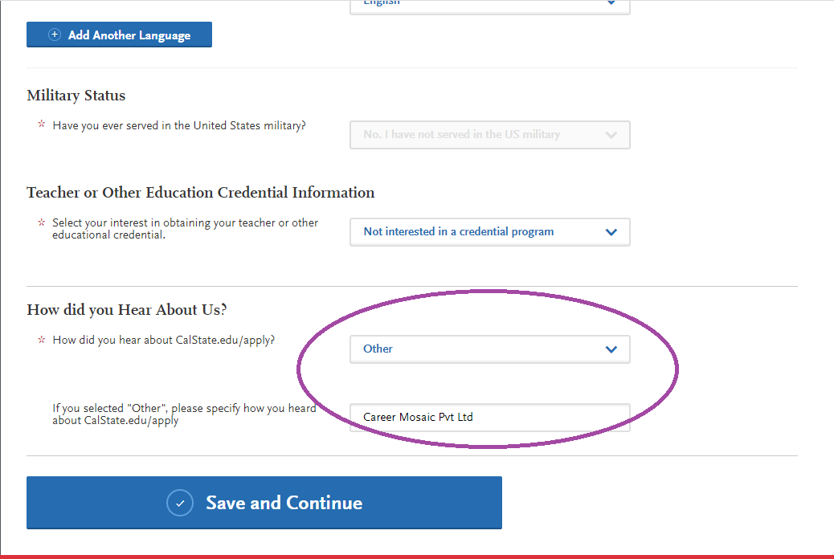
Task: Click the chevron on the military status dropdown
Action: (611, 135)
